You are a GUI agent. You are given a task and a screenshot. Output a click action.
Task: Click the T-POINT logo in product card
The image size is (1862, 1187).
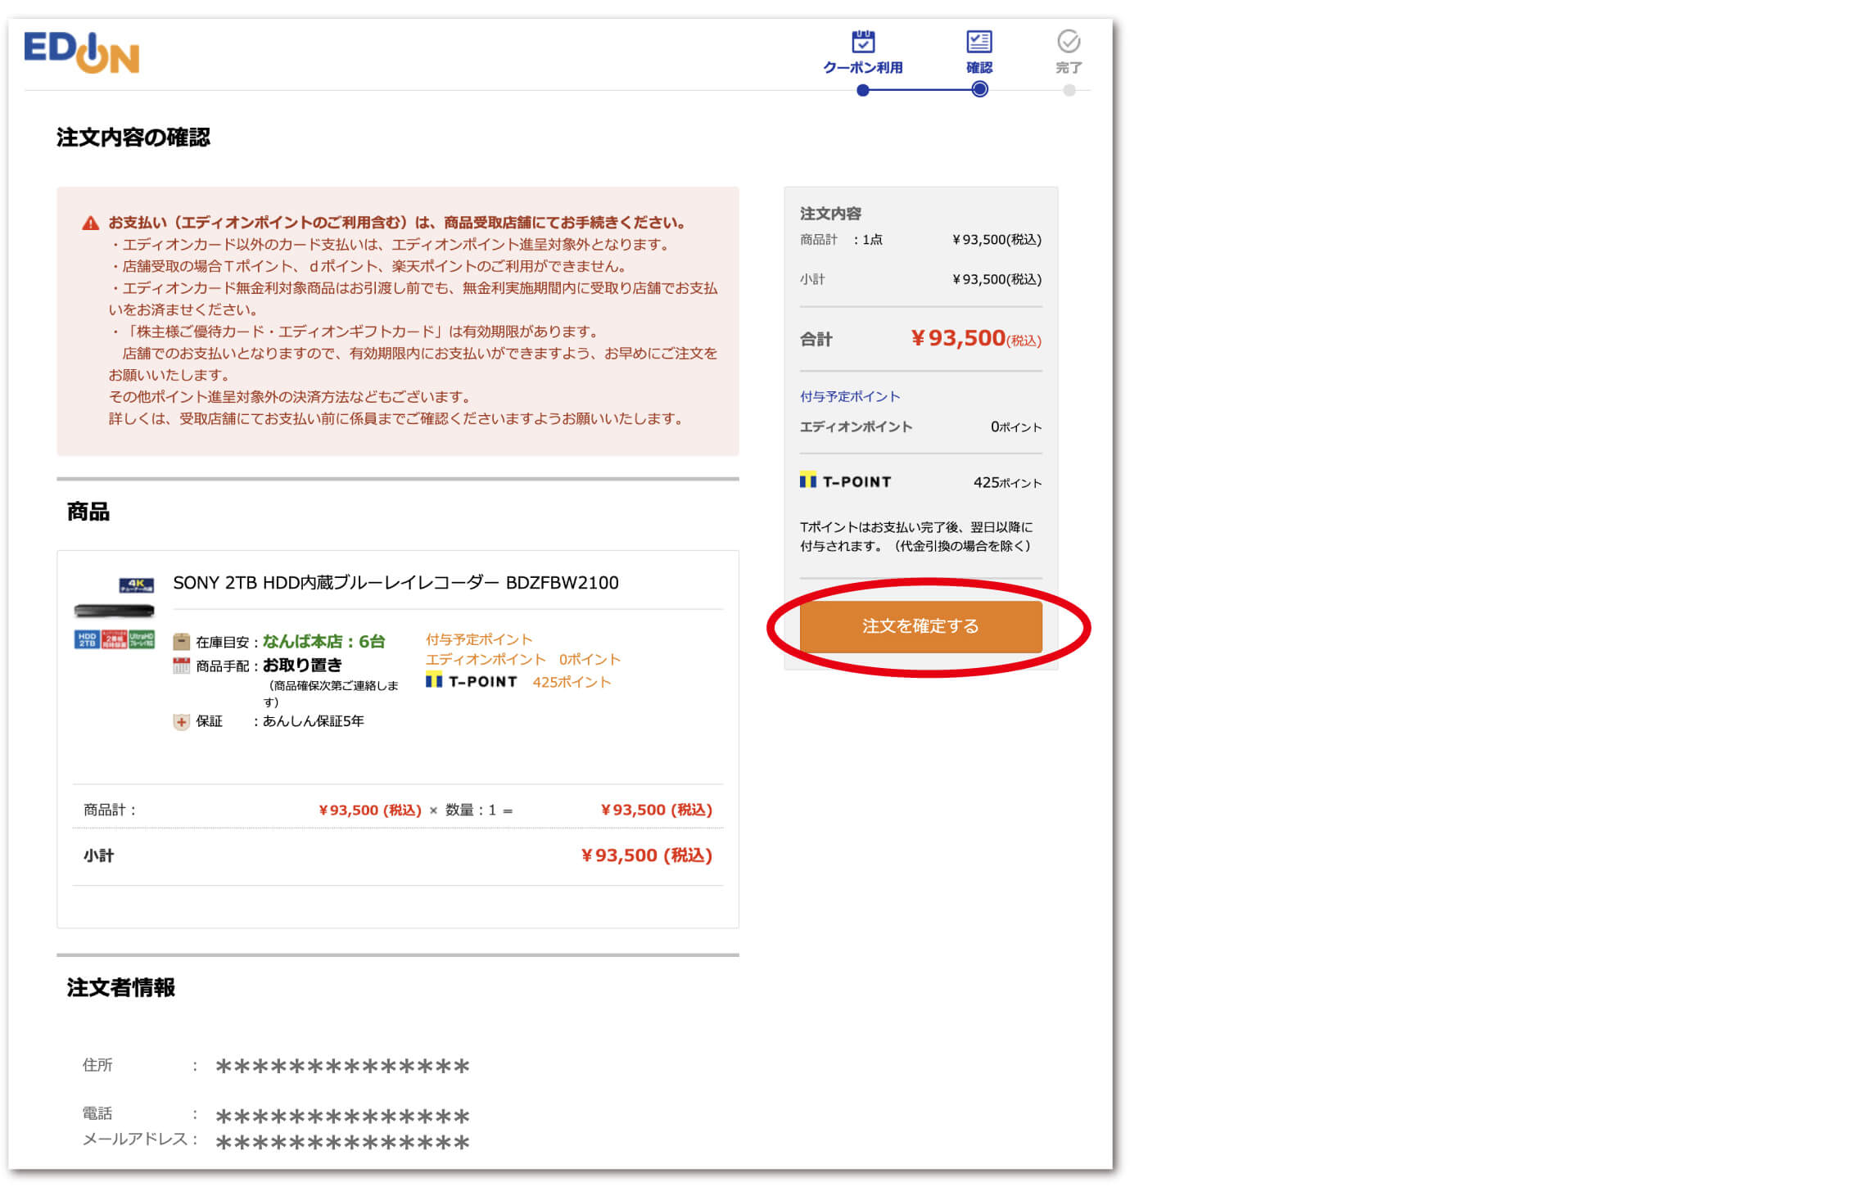tap(472, 681)
